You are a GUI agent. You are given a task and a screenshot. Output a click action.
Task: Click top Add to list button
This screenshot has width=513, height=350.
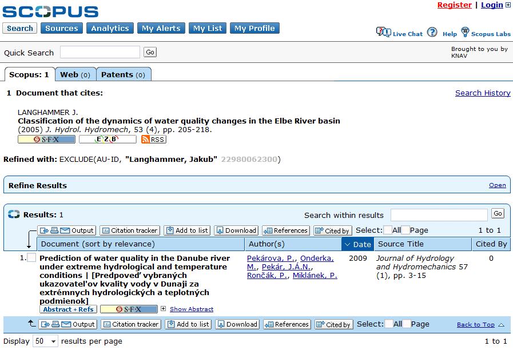point(187,230)
